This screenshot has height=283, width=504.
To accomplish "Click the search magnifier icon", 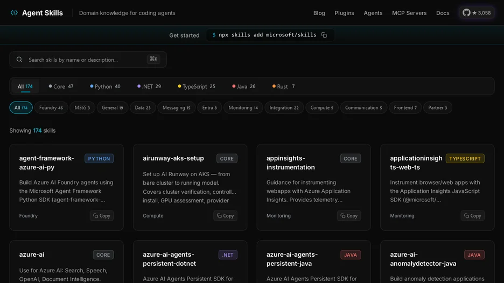I will coord(19,59).
